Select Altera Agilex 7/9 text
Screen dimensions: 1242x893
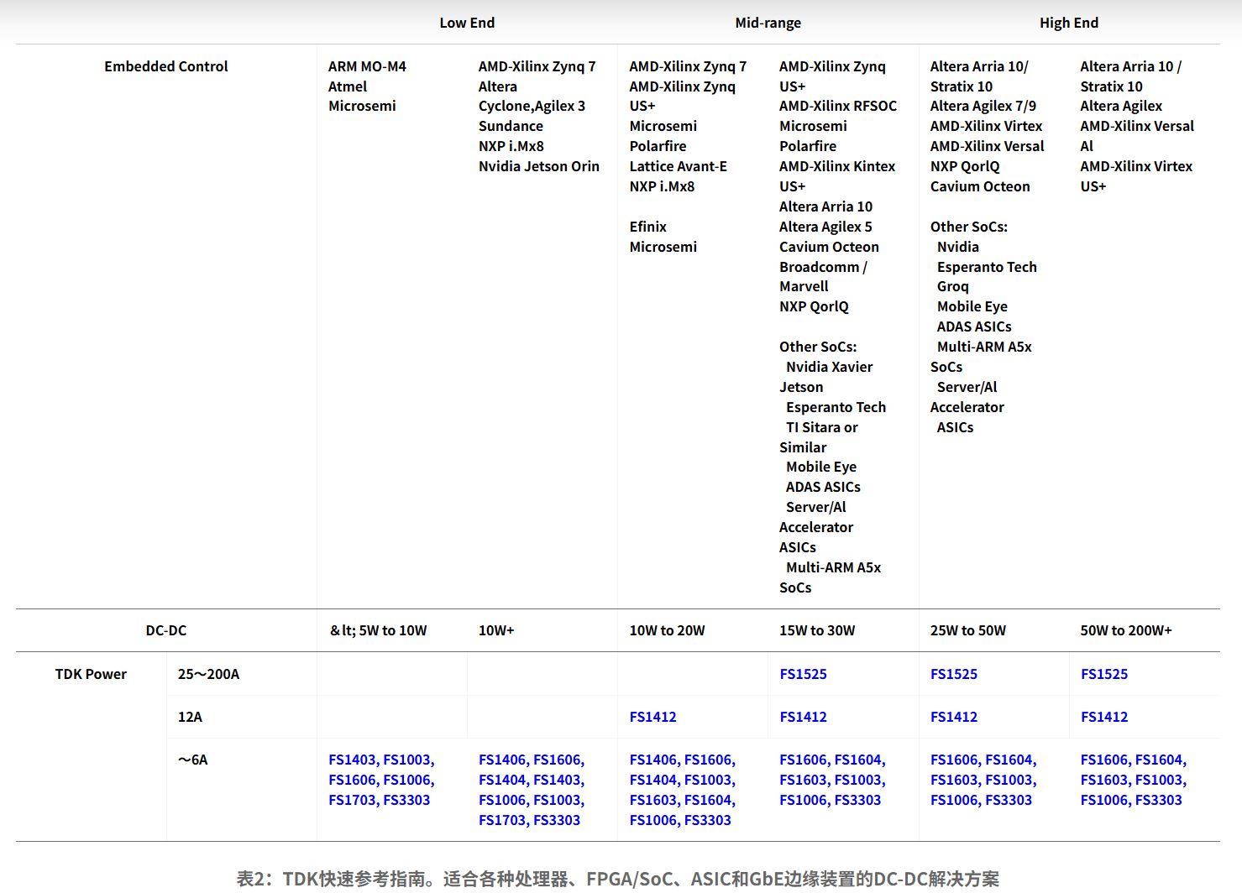[x=983, y=106]
